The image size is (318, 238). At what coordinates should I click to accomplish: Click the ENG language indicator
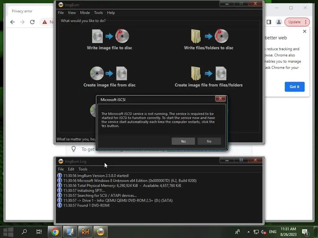(x=273, y=232)
